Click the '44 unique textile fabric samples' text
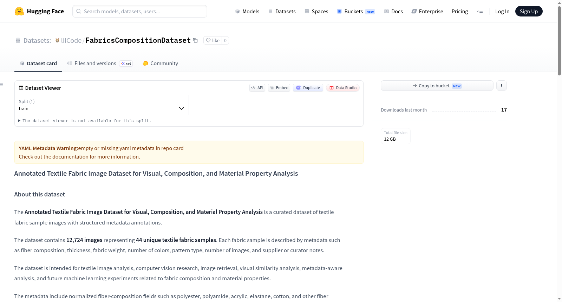562x302 pixels. [176, 240]
